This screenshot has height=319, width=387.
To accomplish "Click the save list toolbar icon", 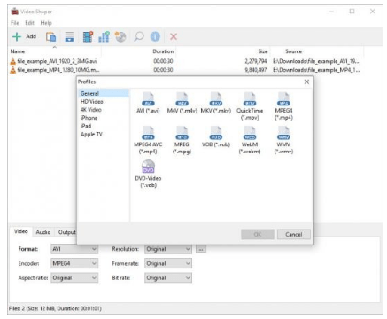I will 69,37.
